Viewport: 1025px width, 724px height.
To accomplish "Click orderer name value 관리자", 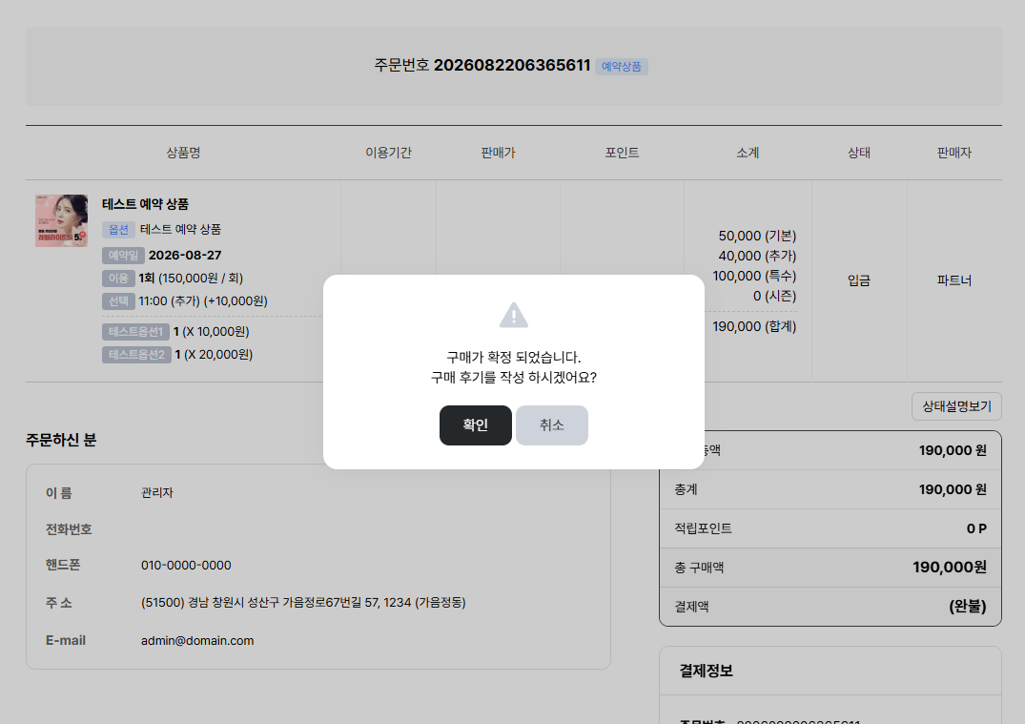I will pyautogui.click(x=157, y=492).
